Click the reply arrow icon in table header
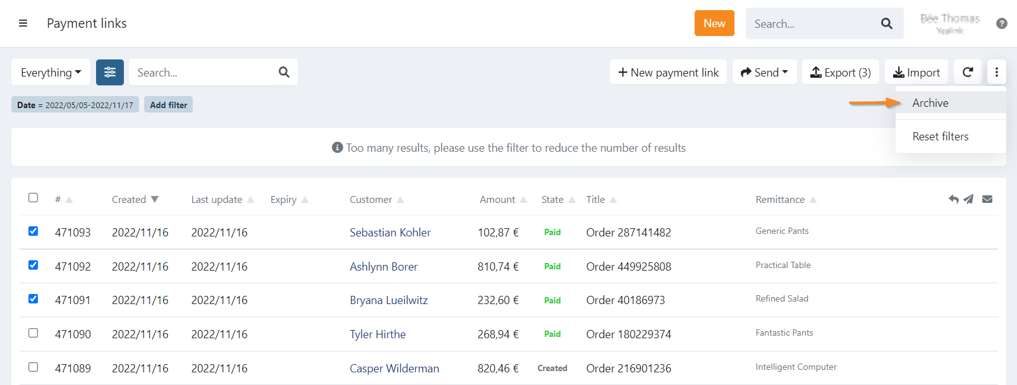The height and width of the screenshot is (385, 1017). 953,199
